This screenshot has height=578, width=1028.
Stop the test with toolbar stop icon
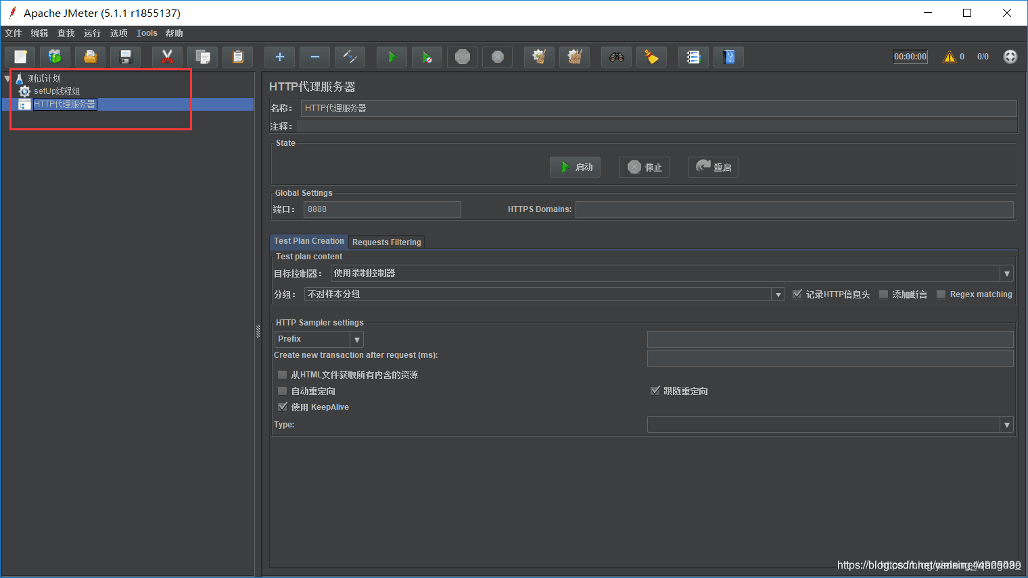tap(462, 57)
